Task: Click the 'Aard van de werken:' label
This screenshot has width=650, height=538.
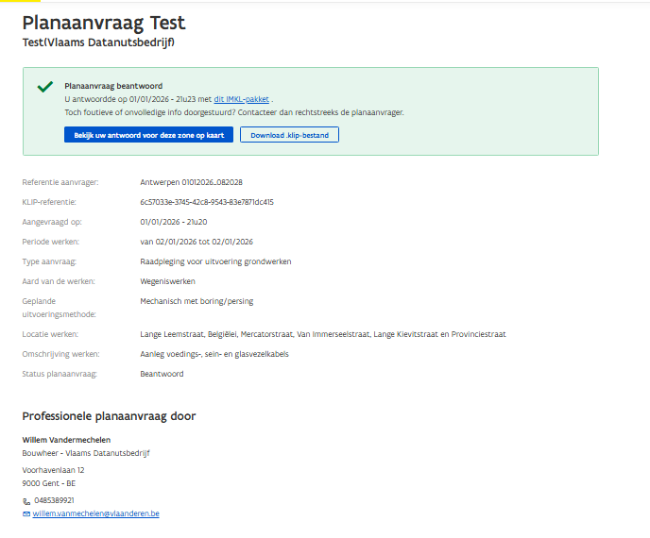Action: tap(59, 281)
